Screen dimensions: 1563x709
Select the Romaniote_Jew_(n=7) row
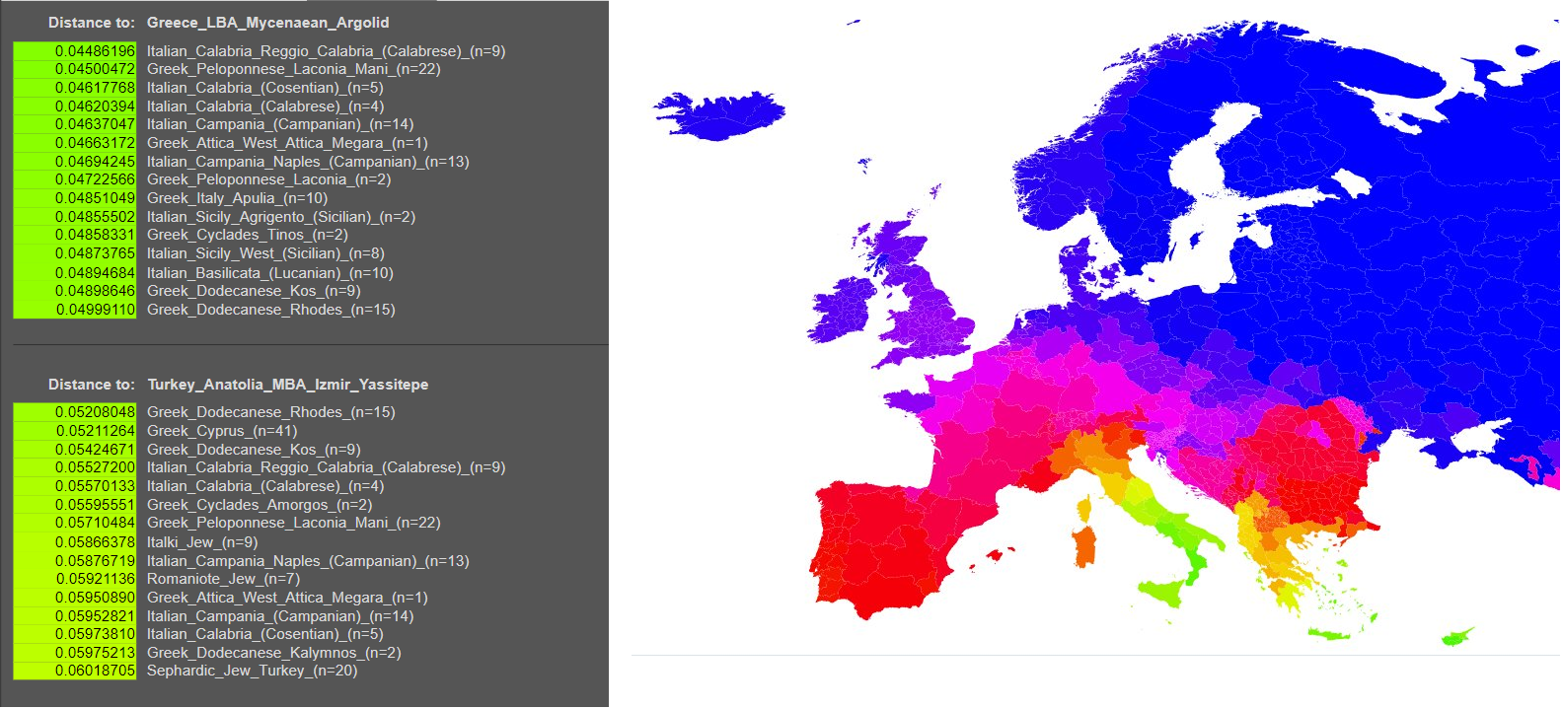(x=223, y=579)
